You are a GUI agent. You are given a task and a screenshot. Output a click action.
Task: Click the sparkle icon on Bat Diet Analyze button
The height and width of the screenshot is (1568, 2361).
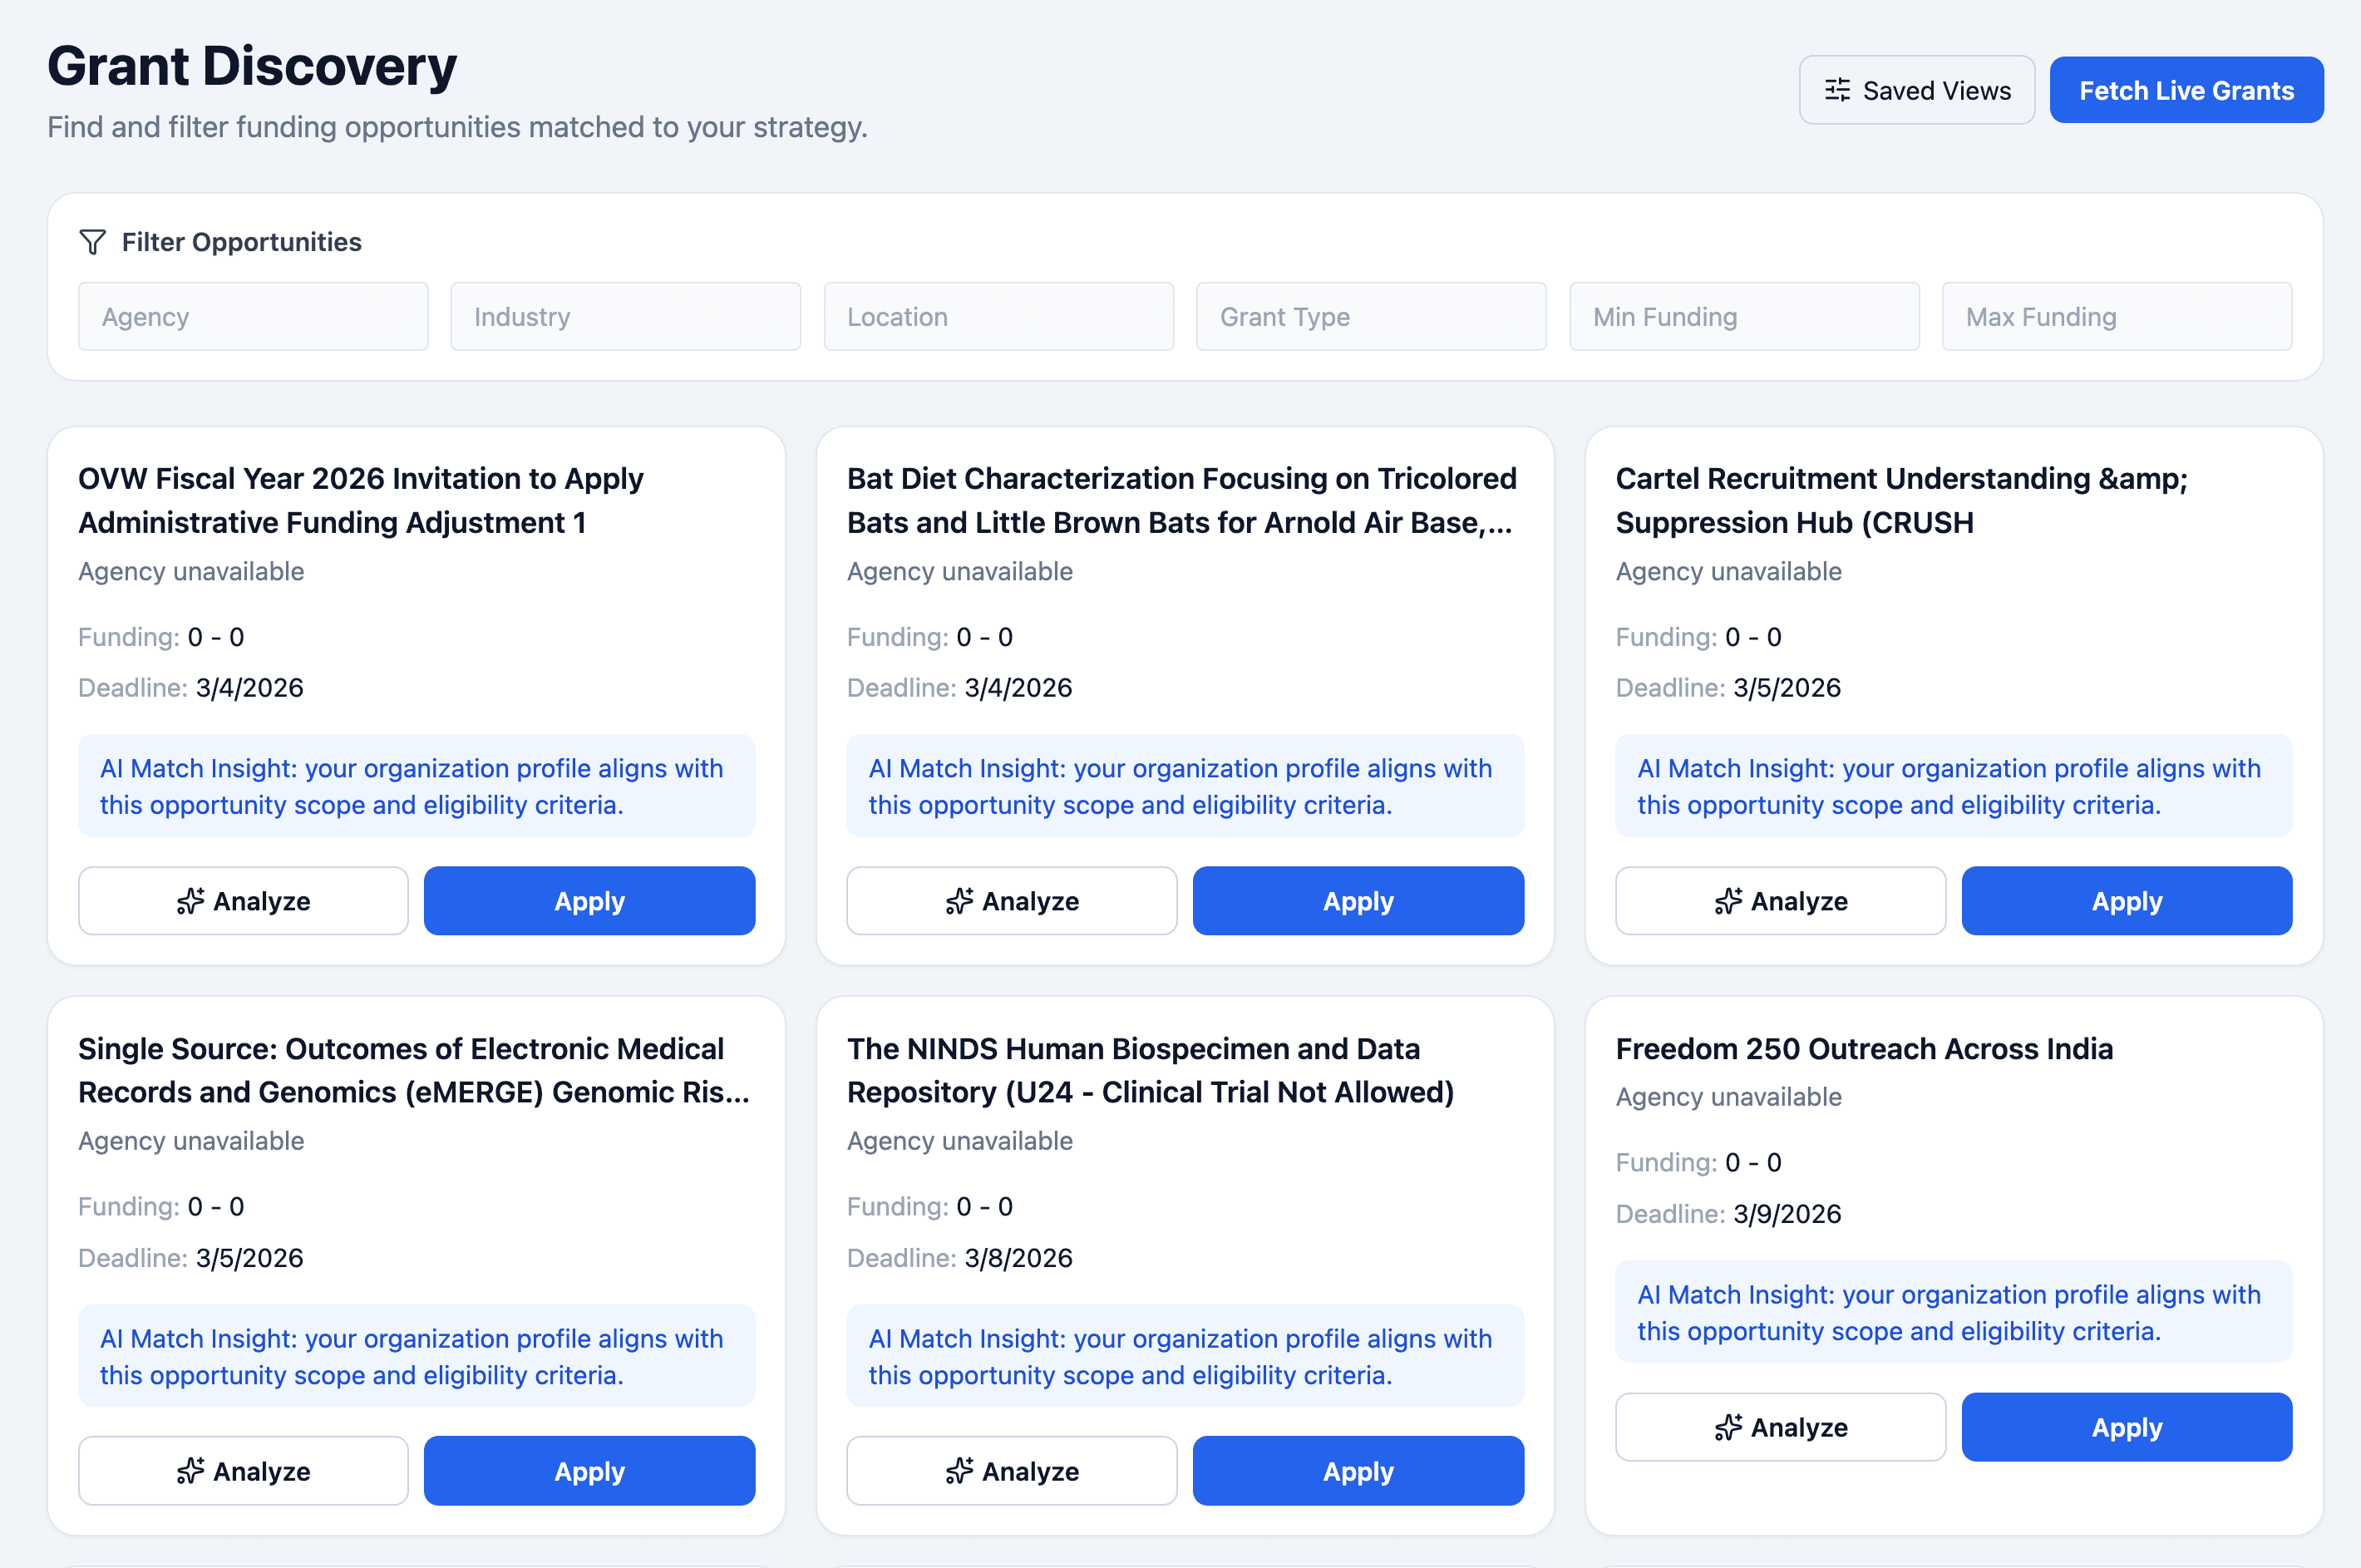tap(959, 900)
